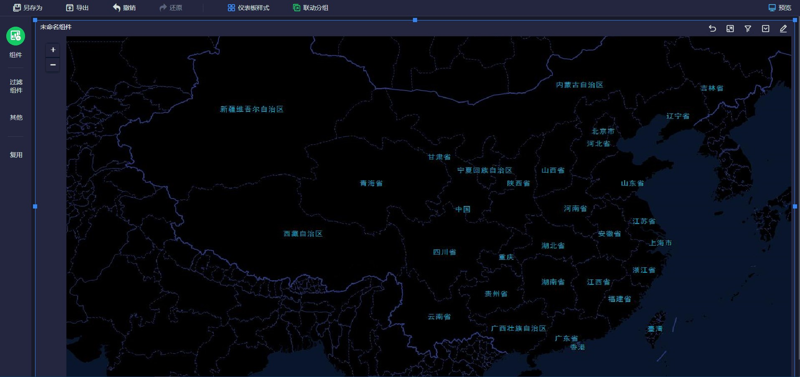Click the 广东省 map label
The height and width of the screenshot is (377, 800).
pyautogui.click(x=566, y=338)
